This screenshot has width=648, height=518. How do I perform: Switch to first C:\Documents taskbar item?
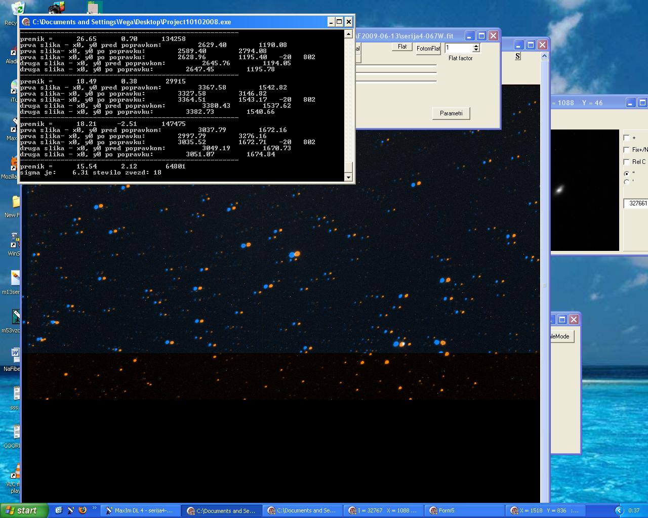pos(222,510)
